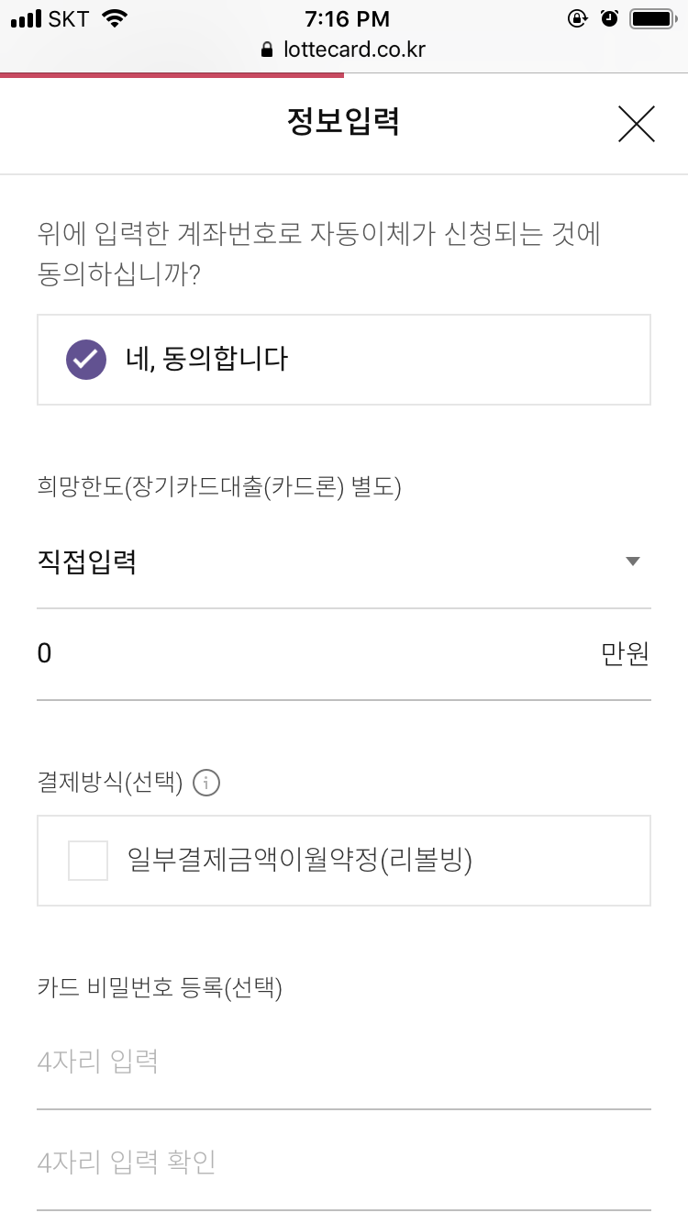Tap the rotation lock status icon

pos(578,18)
